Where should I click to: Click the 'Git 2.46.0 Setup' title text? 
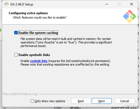(22, 4)
